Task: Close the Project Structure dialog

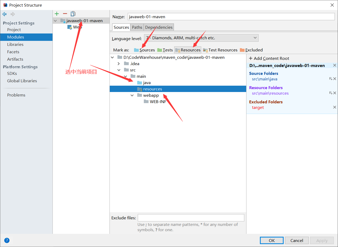Action: click(332, 5)
